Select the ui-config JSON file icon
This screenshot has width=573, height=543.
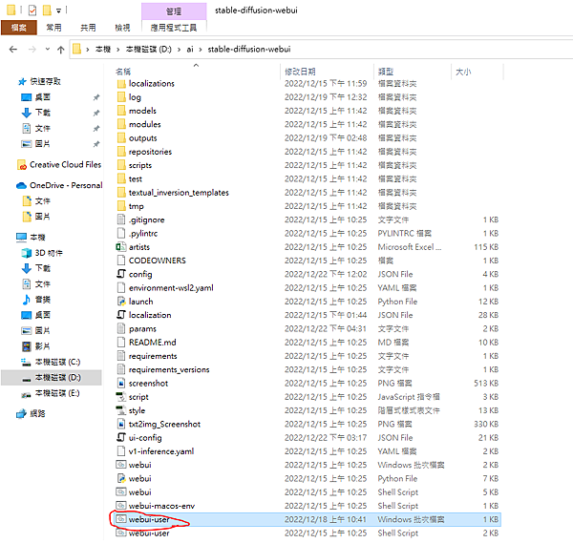[x=121, y=437]
